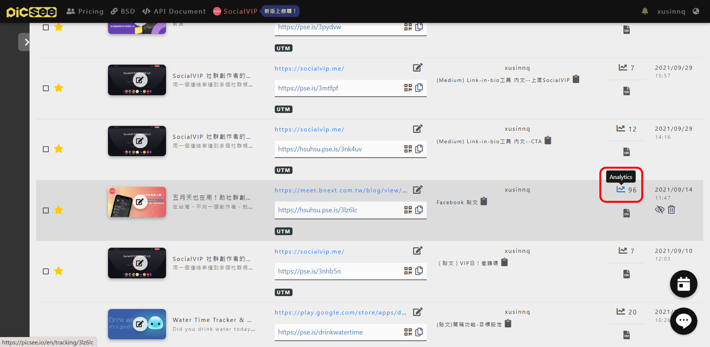Open API Document from top navigation
The width and height of the screenshot is (710, 347).
(174, 11)
